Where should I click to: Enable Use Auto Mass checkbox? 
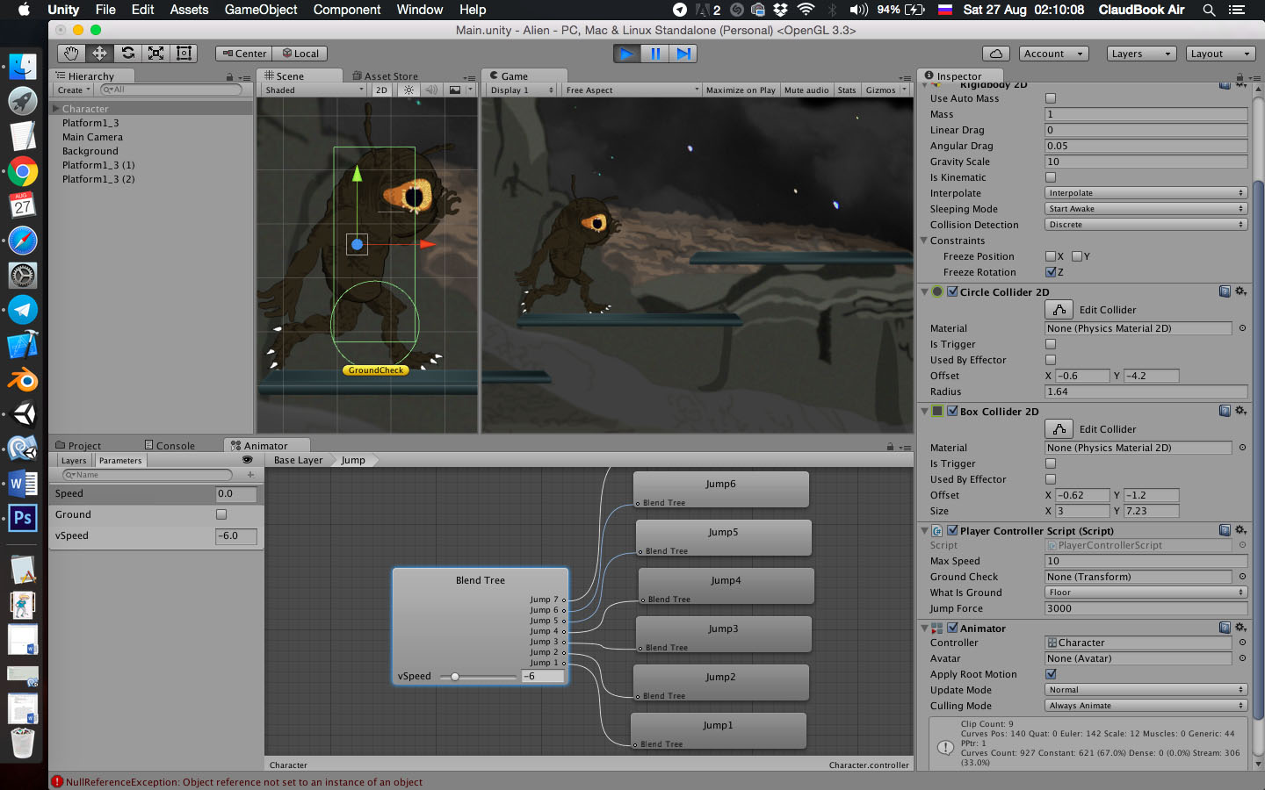(1051, 98)
